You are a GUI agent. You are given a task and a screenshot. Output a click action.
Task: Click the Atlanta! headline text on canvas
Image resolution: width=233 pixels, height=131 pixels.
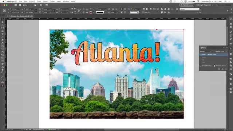(115, 52)
